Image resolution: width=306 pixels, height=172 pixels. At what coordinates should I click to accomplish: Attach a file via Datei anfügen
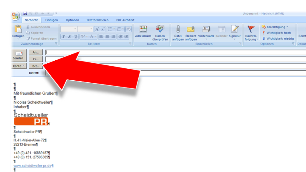(178, 33)
